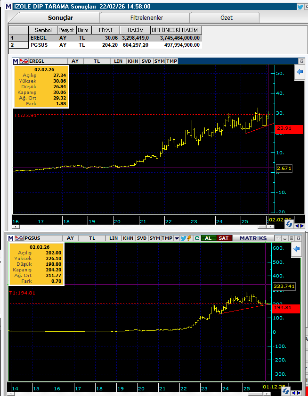Viewport: 308px width, 396px height.
Task: Toggle SYM on the EREGL chart
Action: (x=159, y=61)
